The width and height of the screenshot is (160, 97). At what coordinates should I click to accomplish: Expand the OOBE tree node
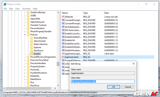tap(25, 16)
